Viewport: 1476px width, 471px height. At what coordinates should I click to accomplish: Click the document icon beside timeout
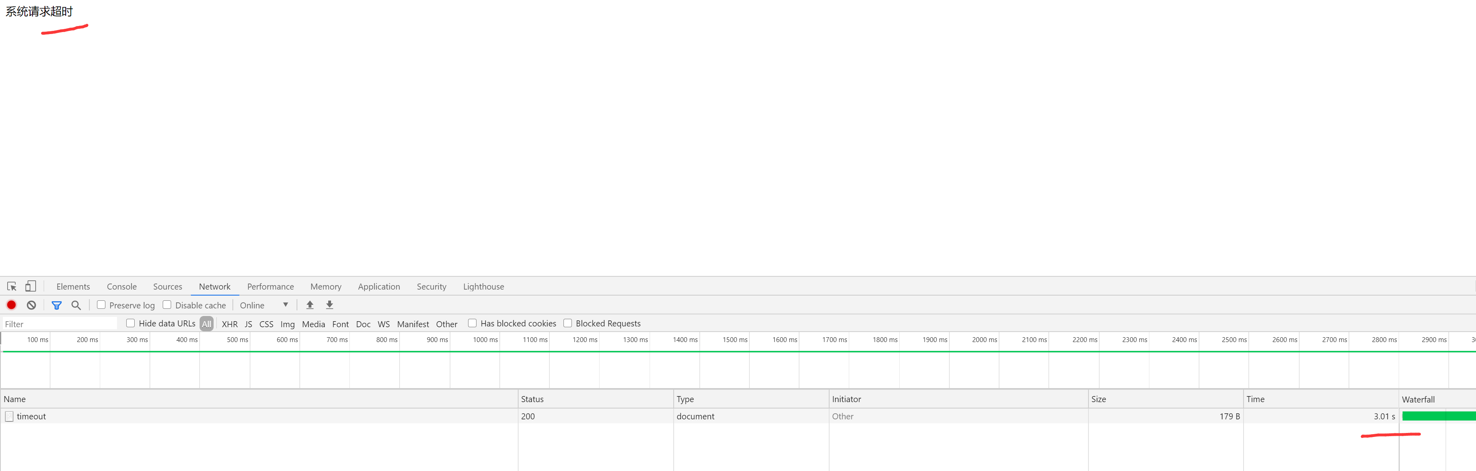coord(9,417)
